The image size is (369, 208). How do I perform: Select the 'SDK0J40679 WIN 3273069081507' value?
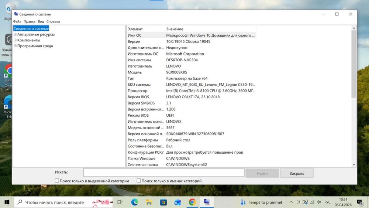click(195, 134)
